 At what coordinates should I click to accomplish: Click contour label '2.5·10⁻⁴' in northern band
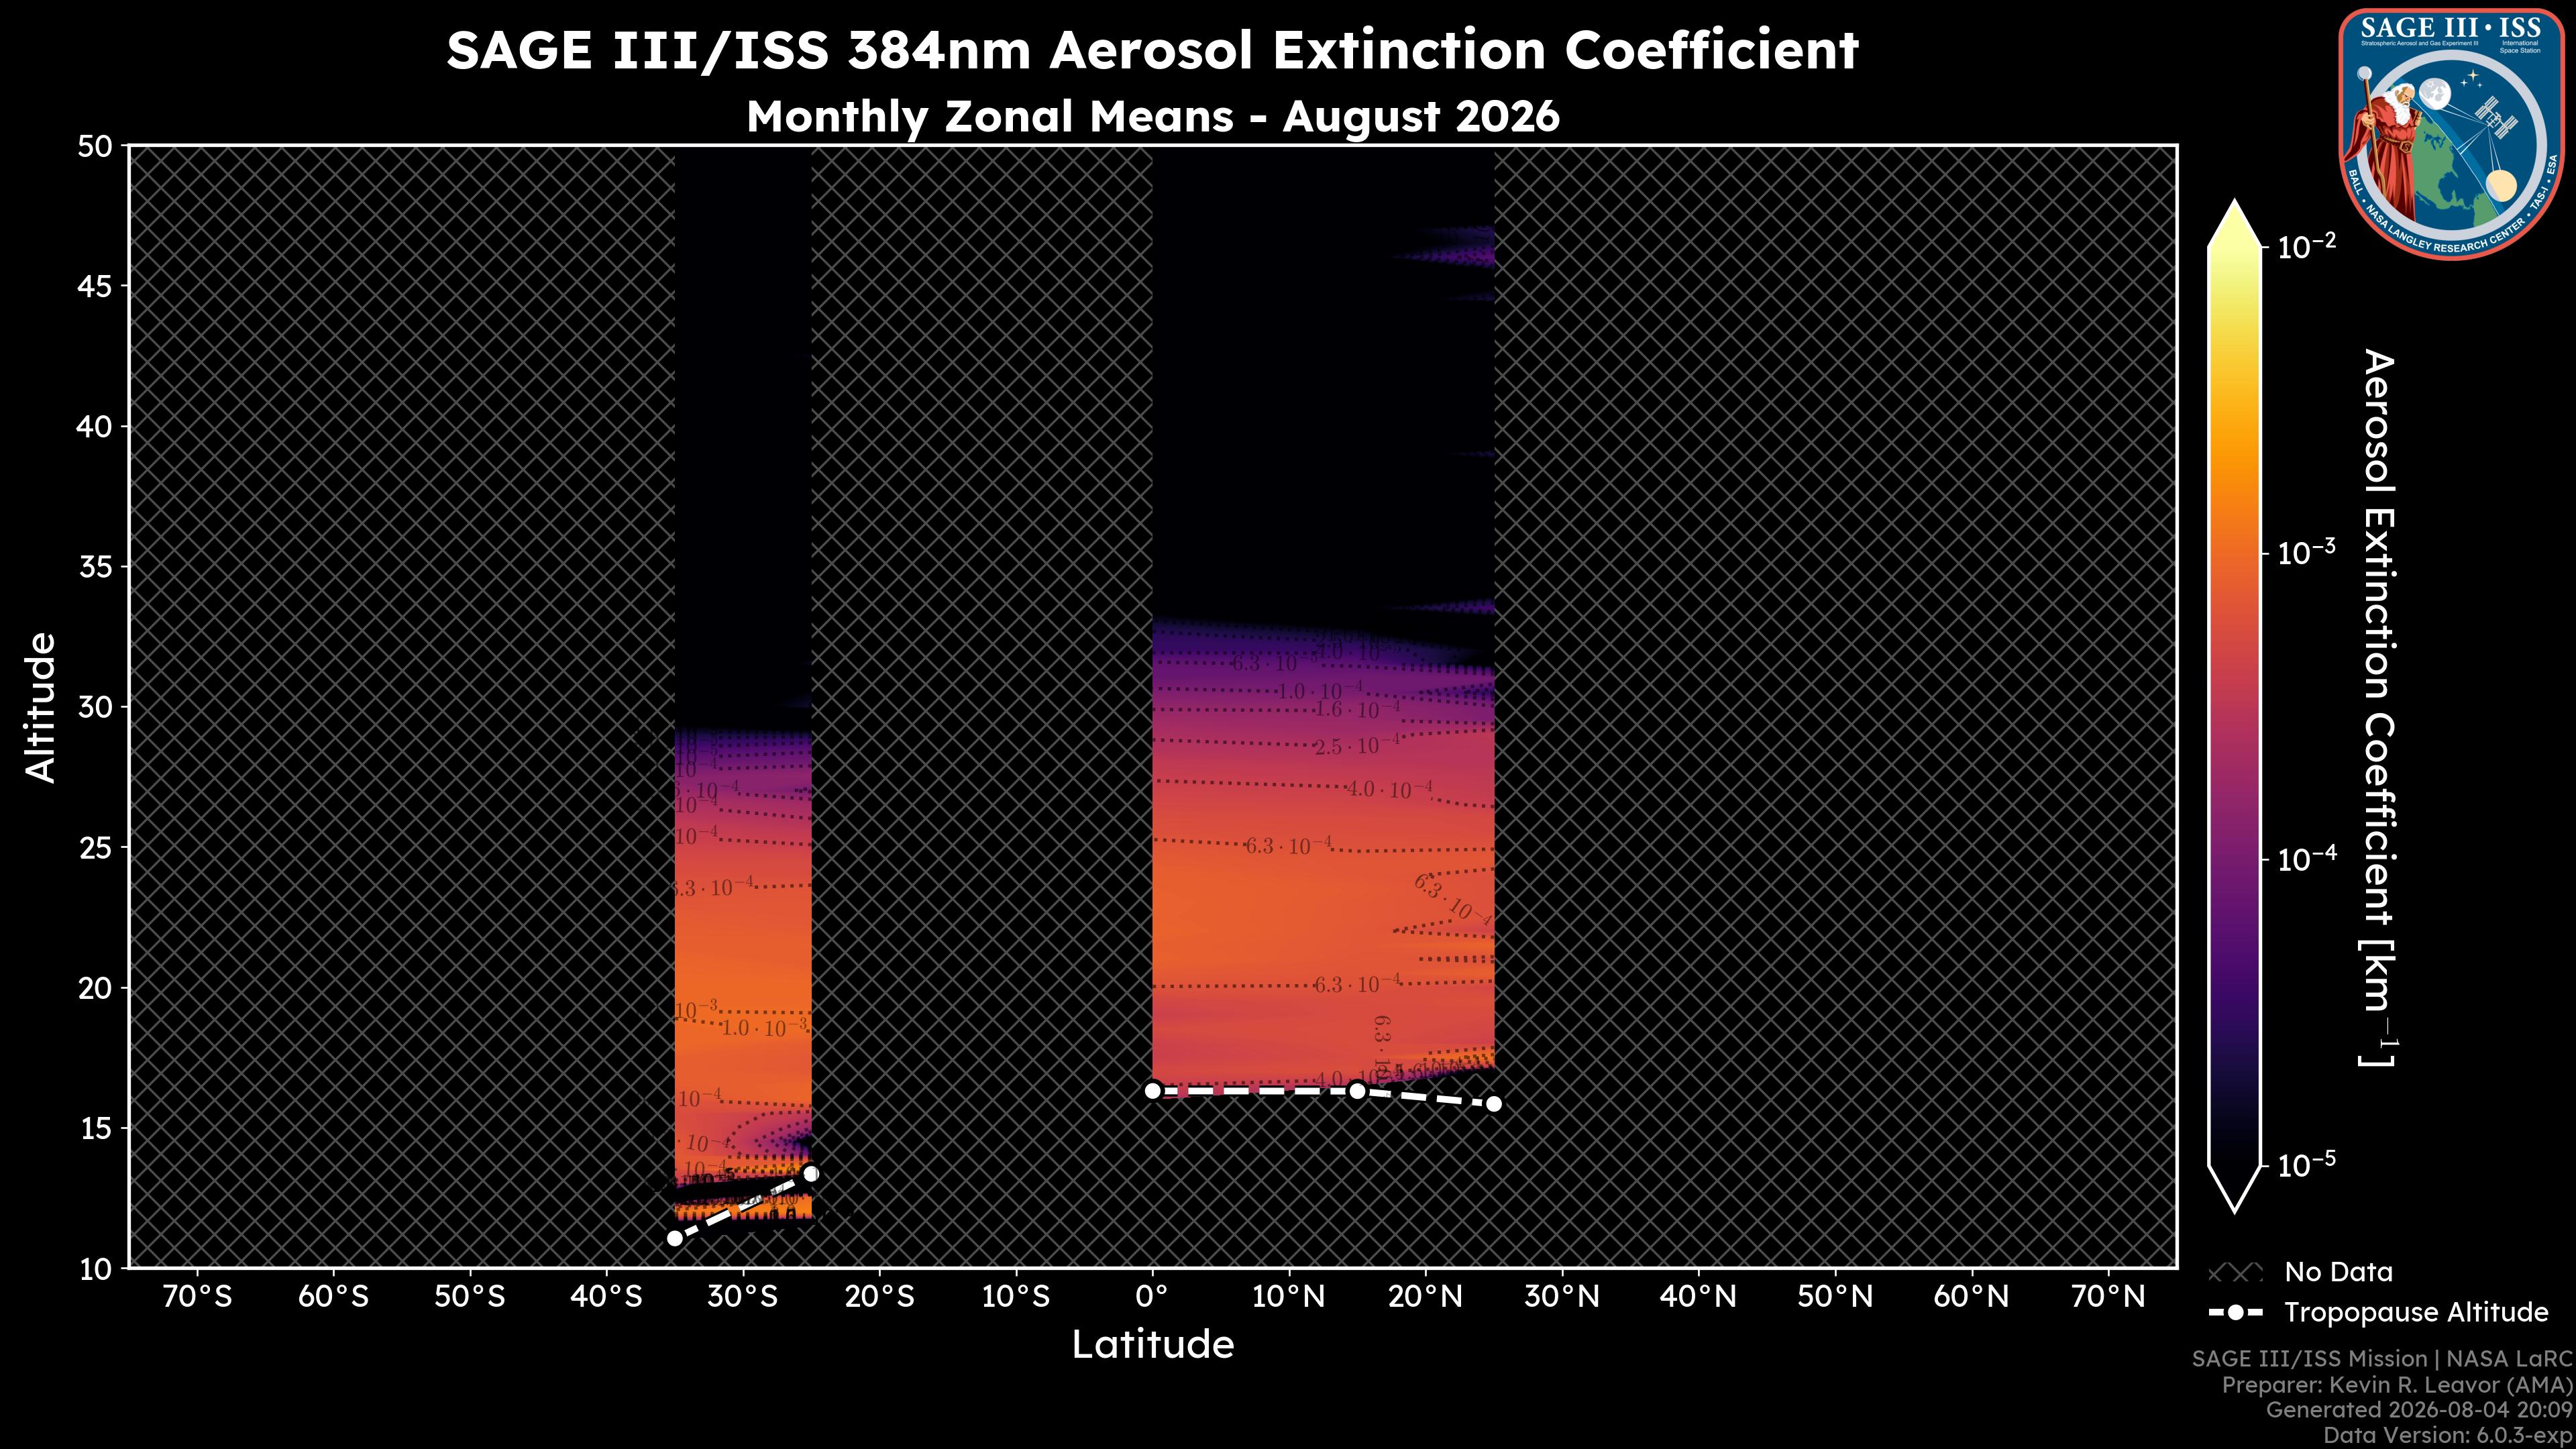[x=1357, y=746]
